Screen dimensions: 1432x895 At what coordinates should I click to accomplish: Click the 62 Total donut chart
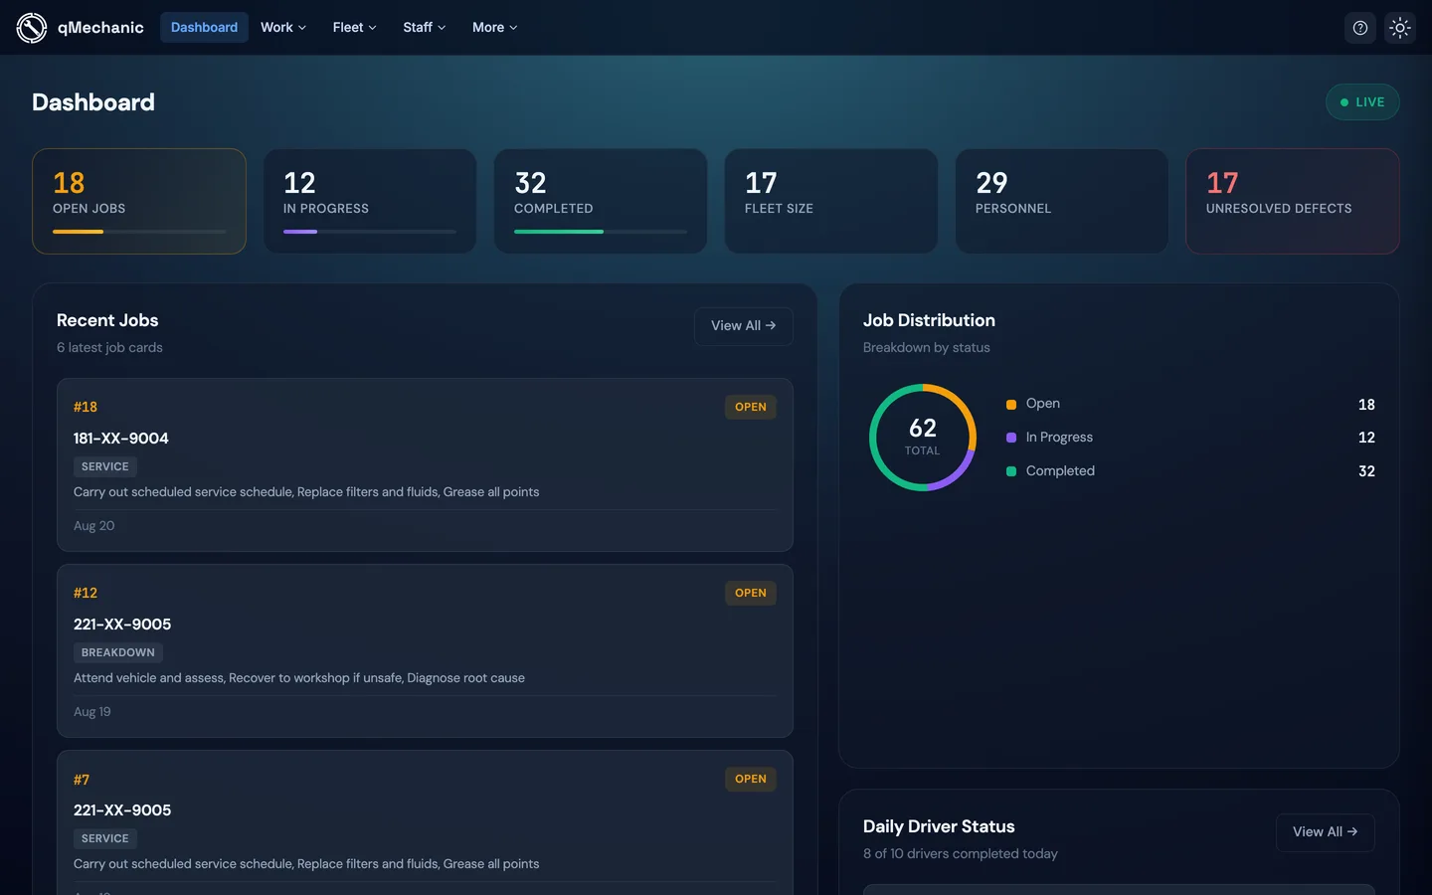click(x=923, y=438)
